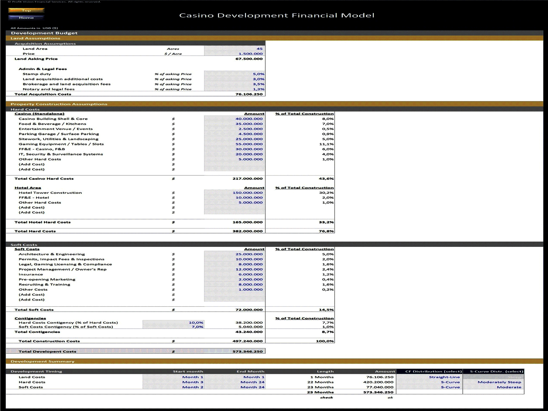Viewport: 548px width, 411px height.
Task: Select Sitework, Utilities & Landscaping amount cell
Action: point(234,139)
